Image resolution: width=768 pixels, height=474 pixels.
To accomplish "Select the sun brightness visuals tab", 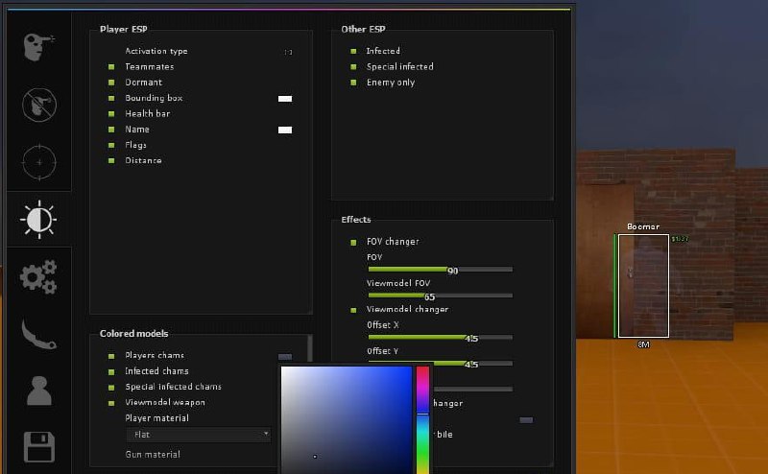I will [x=38, y=219].
